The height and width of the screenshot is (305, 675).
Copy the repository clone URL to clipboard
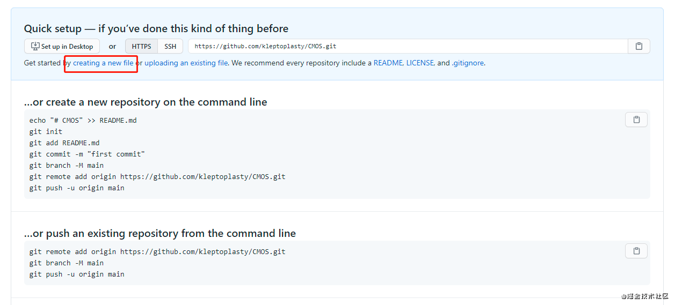click(638, 46)
